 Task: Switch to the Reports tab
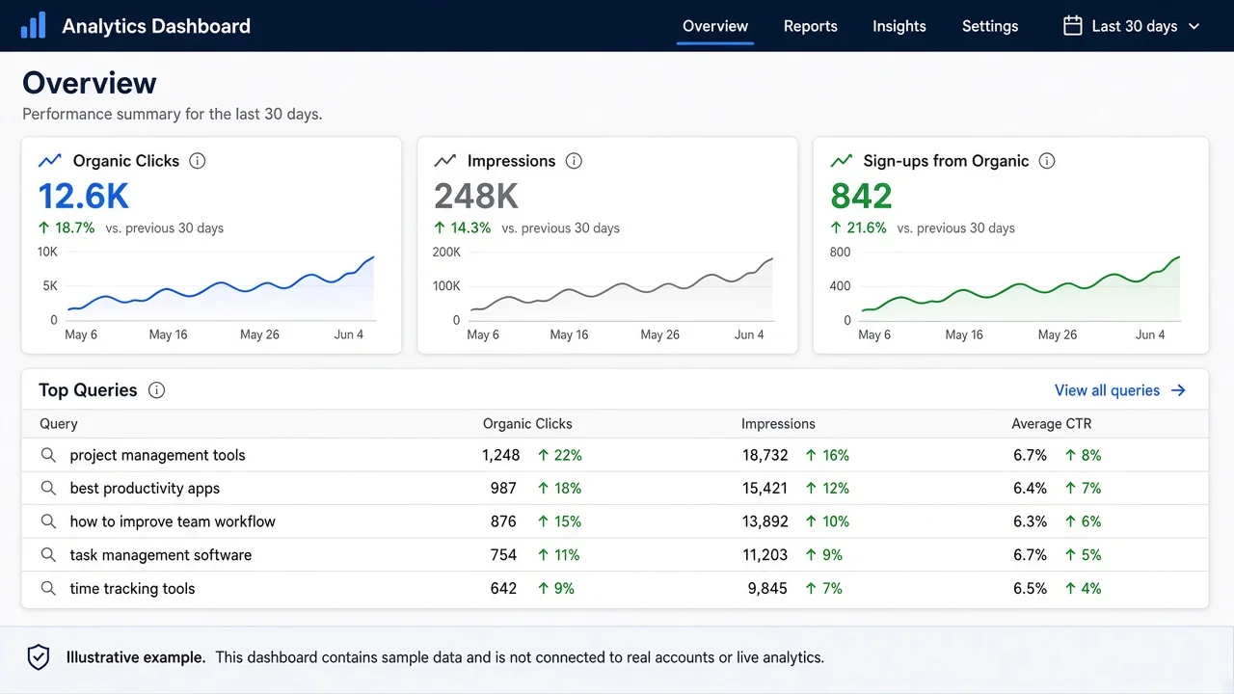pyautogui.click(x=811, y=26)
